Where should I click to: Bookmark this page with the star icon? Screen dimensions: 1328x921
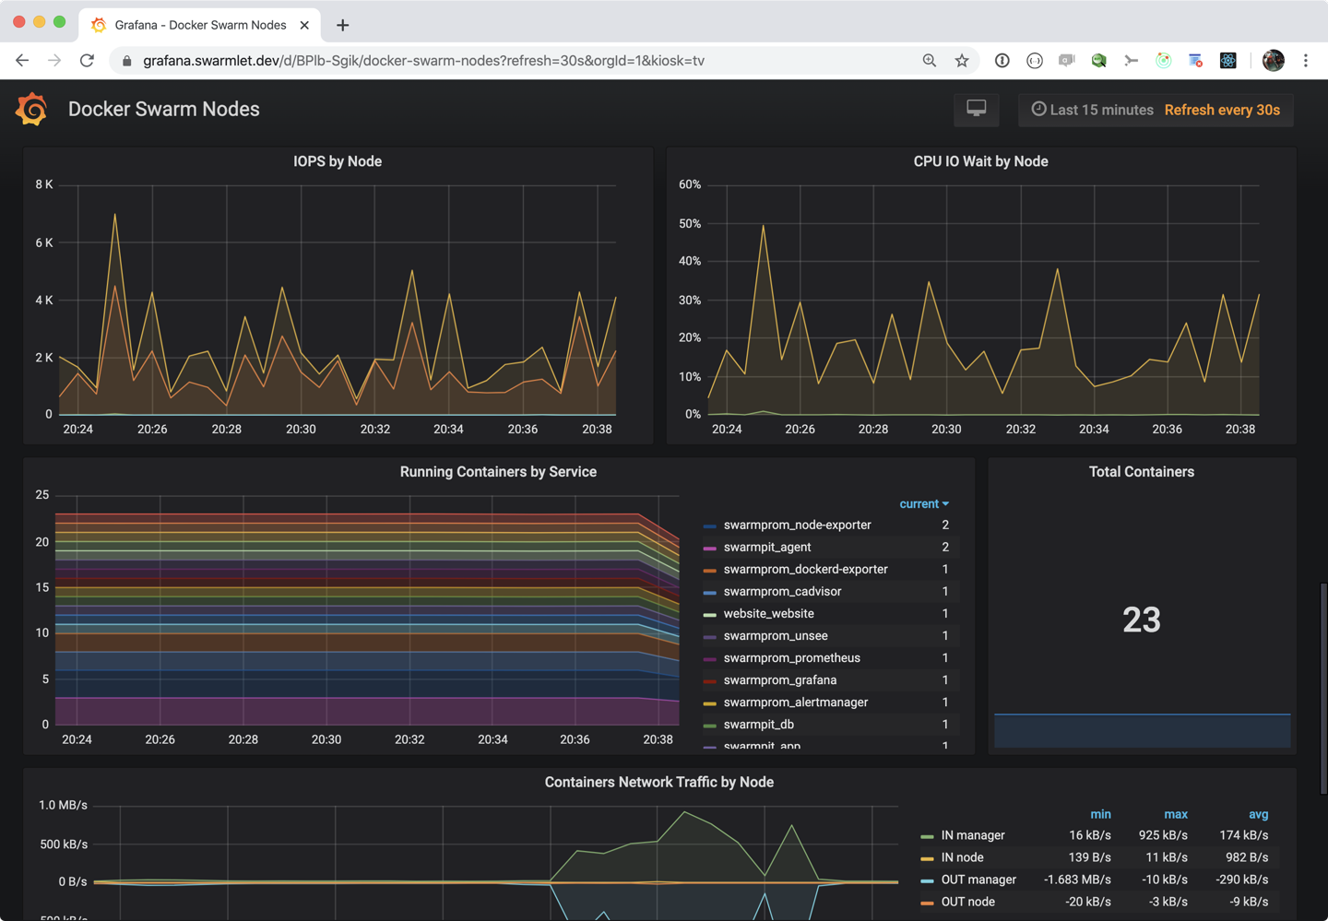(962, 61)
